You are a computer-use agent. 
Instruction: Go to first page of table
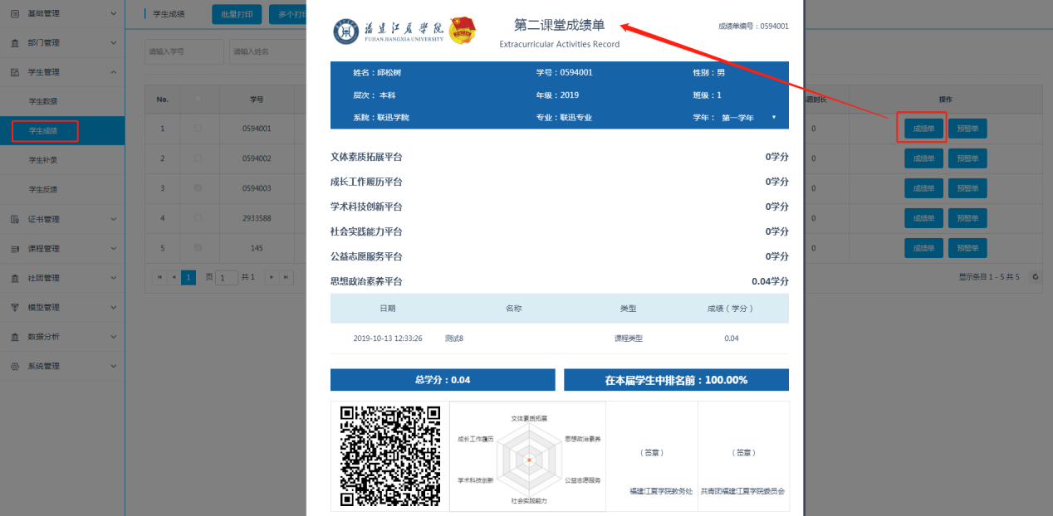[x=159, y=277]
